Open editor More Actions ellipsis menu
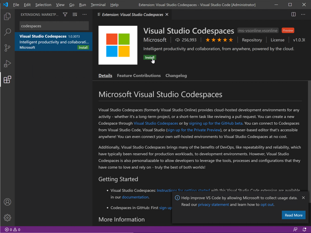This screenshot has width=311, height=233. point(303,14)
